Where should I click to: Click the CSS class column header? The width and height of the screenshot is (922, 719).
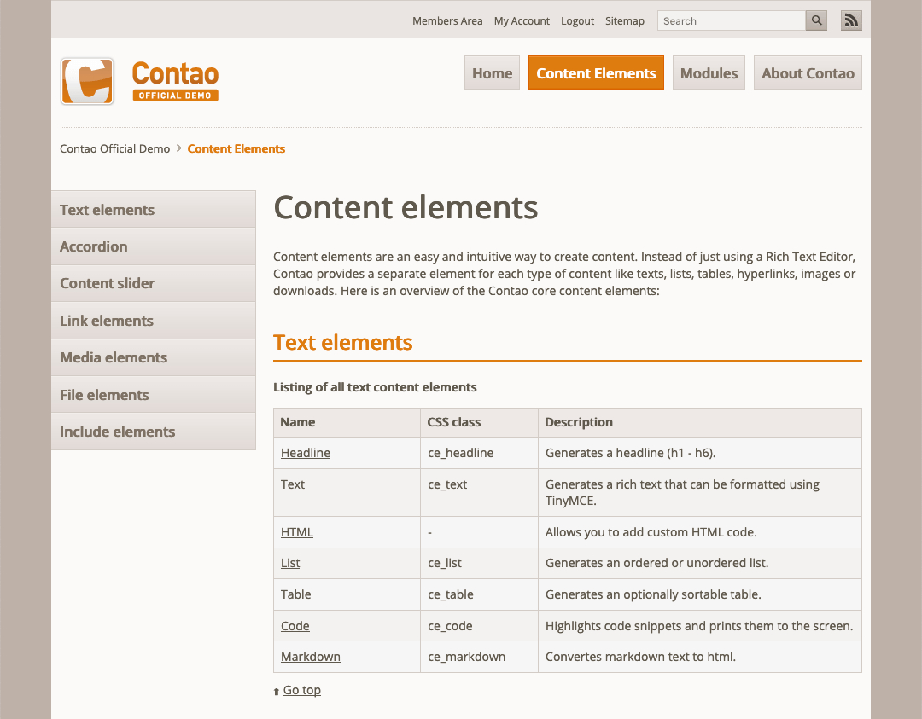[x=479, y=422]
